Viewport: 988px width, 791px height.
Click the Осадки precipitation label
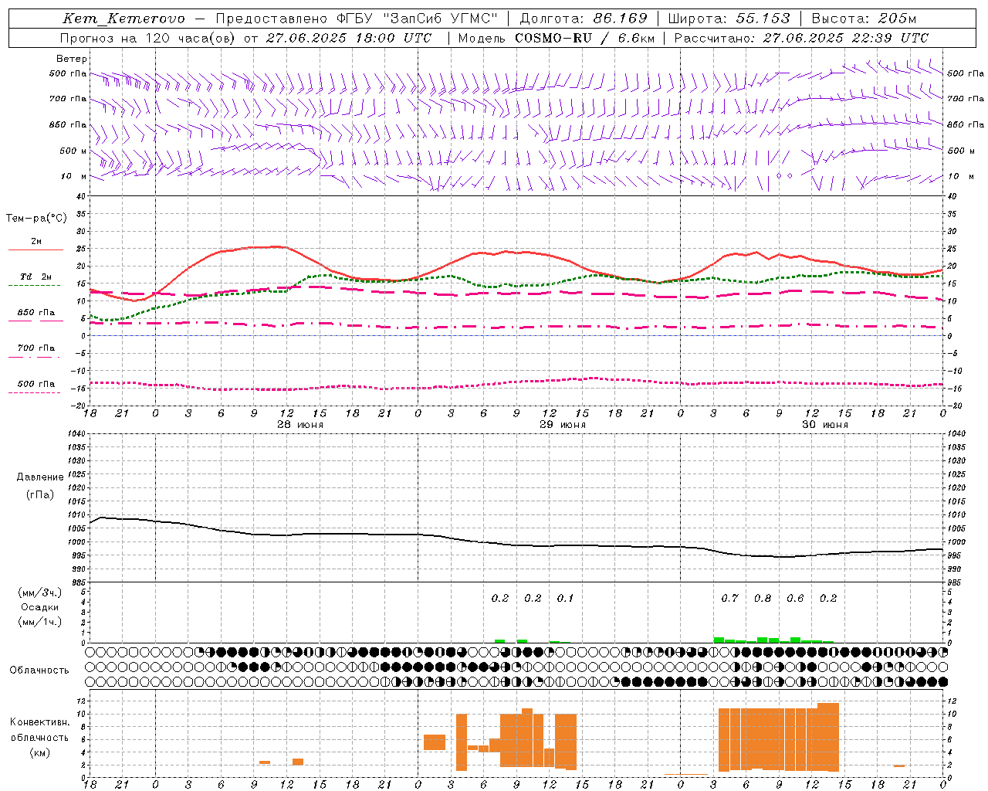(40, 607)
